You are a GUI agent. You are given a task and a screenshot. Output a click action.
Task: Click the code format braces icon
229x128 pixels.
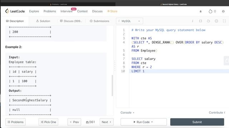[x=200, y=21]
